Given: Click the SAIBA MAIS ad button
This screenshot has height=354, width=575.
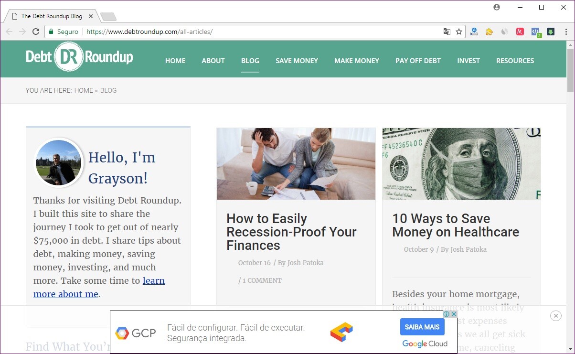Looking at the screenshot, I should (422, 327).
